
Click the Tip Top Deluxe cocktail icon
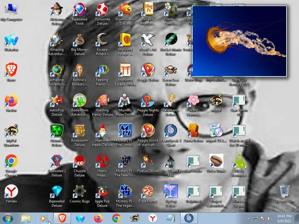pyautogui.click(x=171, y=196)
